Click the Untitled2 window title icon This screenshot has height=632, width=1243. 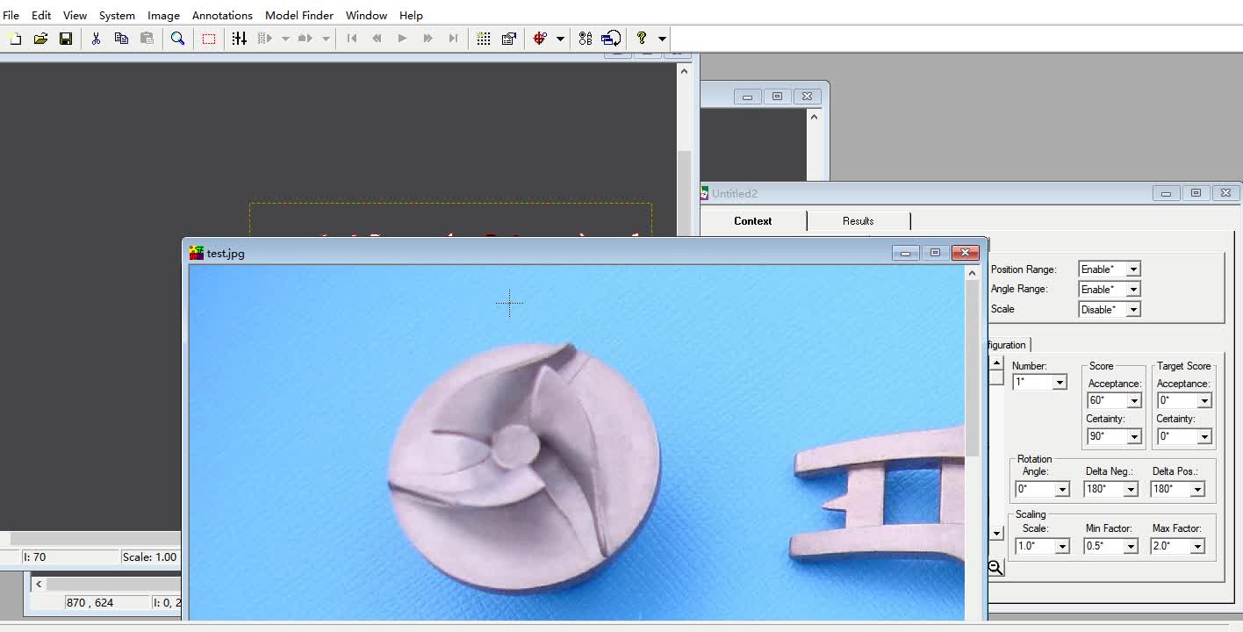click(704, 193)
